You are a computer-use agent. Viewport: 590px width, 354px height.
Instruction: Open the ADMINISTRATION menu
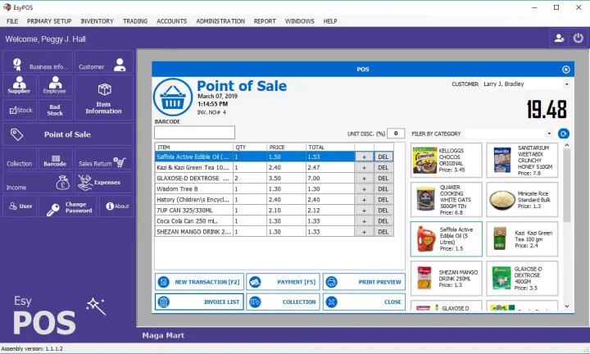tap(220, 21)
